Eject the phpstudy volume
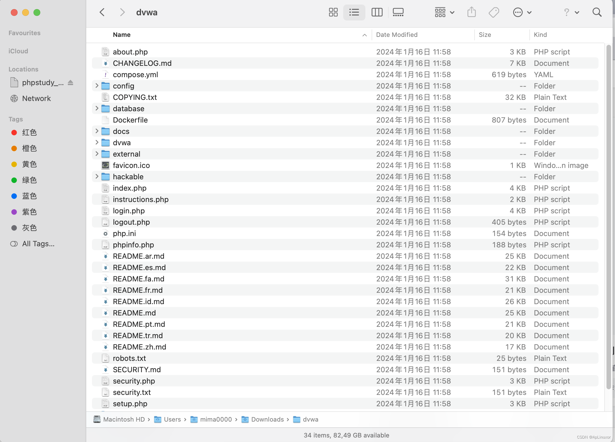615x442 pixels. pyautogui.click(x=71, y=83)
